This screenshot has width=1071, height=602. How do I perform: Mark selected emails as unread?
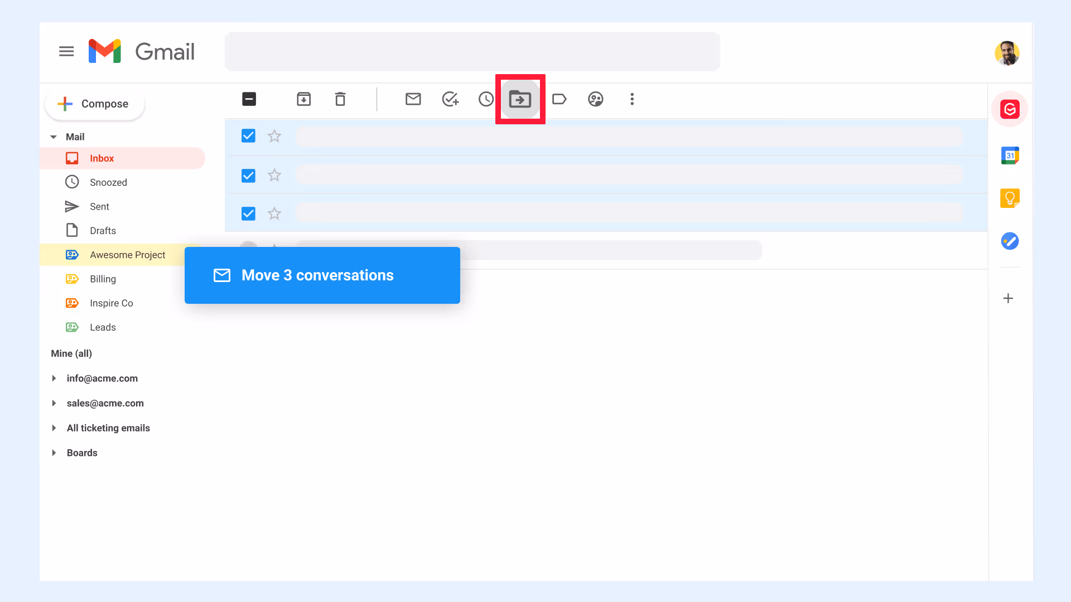tap(413, 99)
